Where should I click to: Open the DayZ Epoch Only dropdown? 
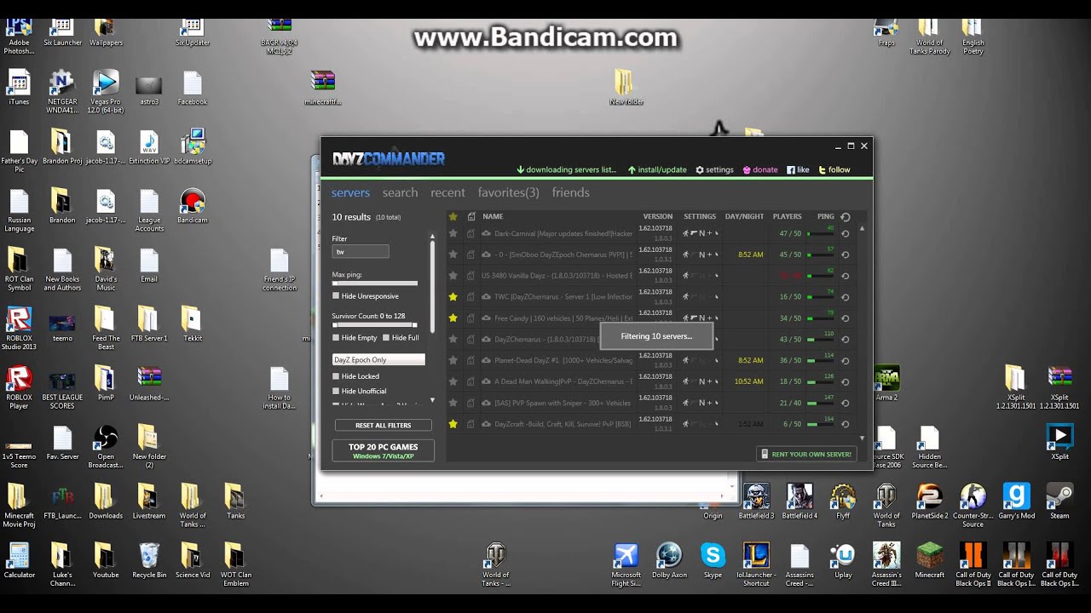pyautogui.click(x=378, y=359)
